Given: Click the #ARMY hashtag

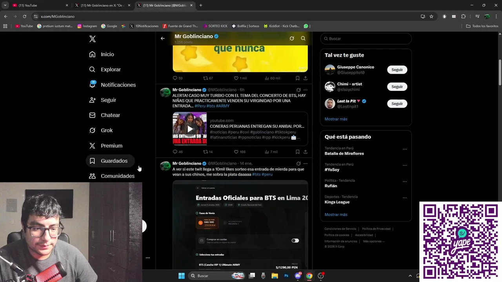Looking at the screenshot, I should point(223,106).
